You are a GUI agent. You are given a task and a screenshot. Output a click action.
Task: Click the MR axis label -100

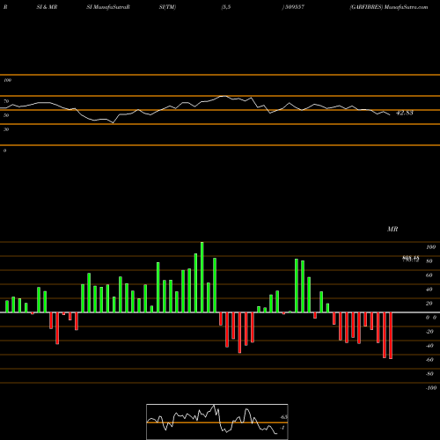[x=431, y=388]
